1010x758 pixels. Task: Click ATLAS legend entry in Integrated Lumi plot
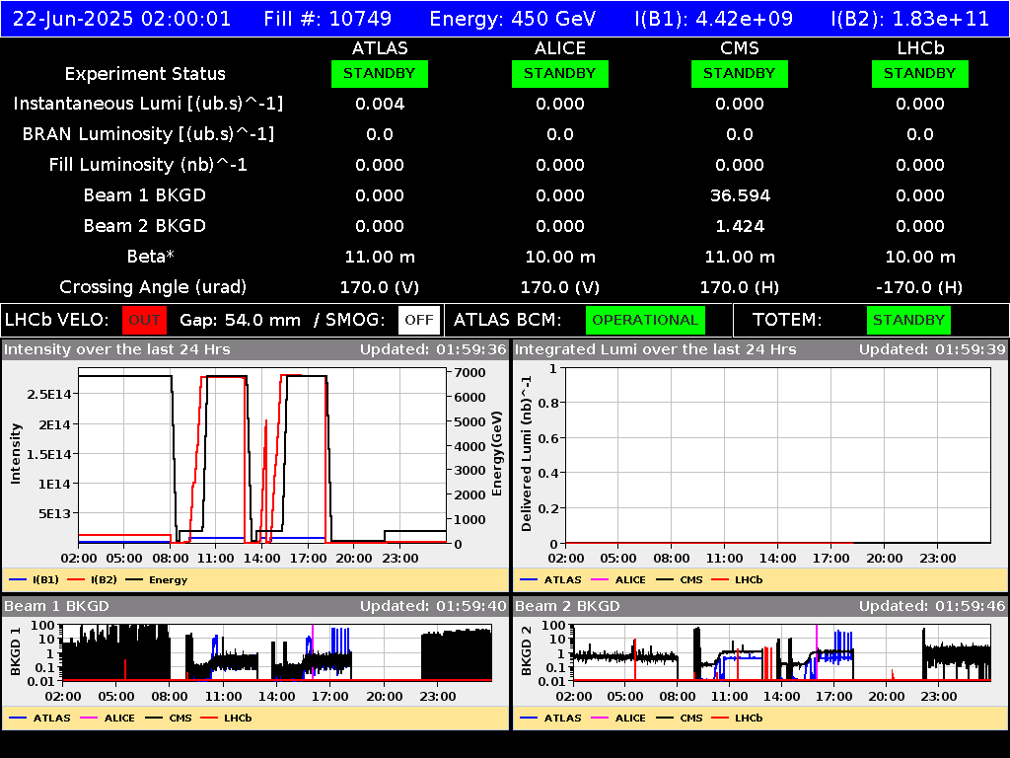pos(550,580)
